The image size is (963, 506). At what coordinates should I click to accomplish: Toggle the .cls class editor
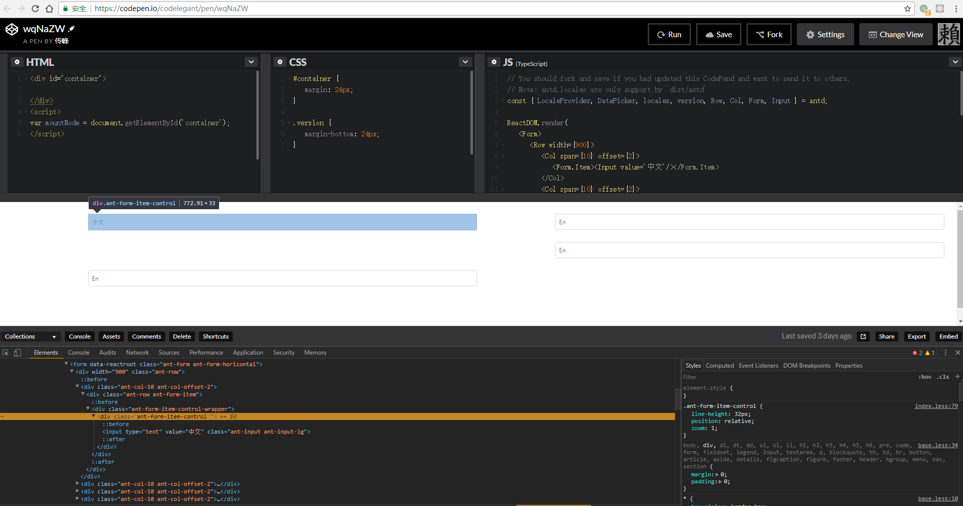(943, 377)
